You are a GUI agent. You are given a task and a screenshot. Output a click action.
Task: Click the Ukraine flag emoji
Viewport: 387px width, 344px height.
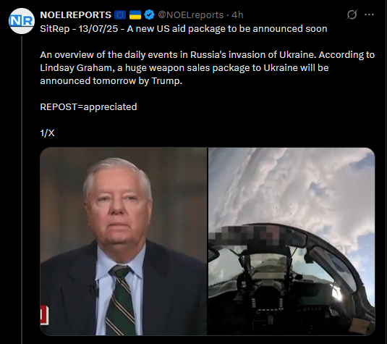click(x=135, y=15)
